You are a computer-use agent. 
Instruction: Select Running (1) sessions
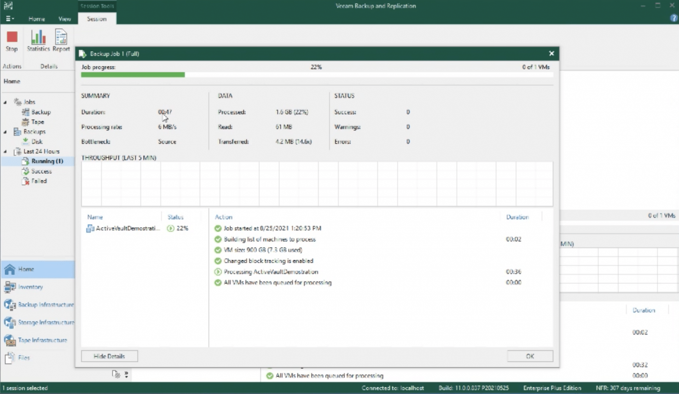point(42,161)
